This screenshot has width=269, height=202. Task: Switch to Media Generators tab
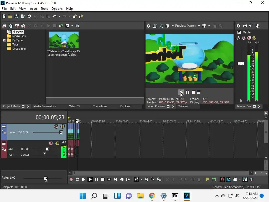(x=45, y=106)
